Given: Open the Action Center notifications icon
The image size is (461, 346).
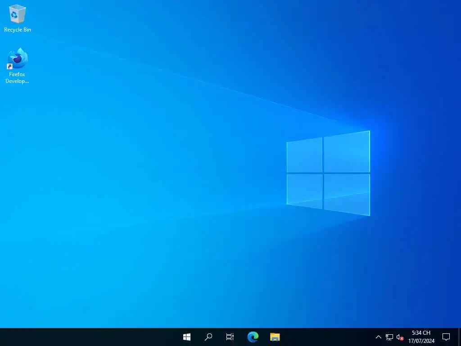Looking at the screenshot, I should tap(446, 337).
